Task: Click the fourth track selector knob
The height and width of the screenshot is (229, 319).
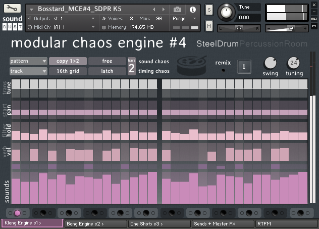Action: click(94, 213)
